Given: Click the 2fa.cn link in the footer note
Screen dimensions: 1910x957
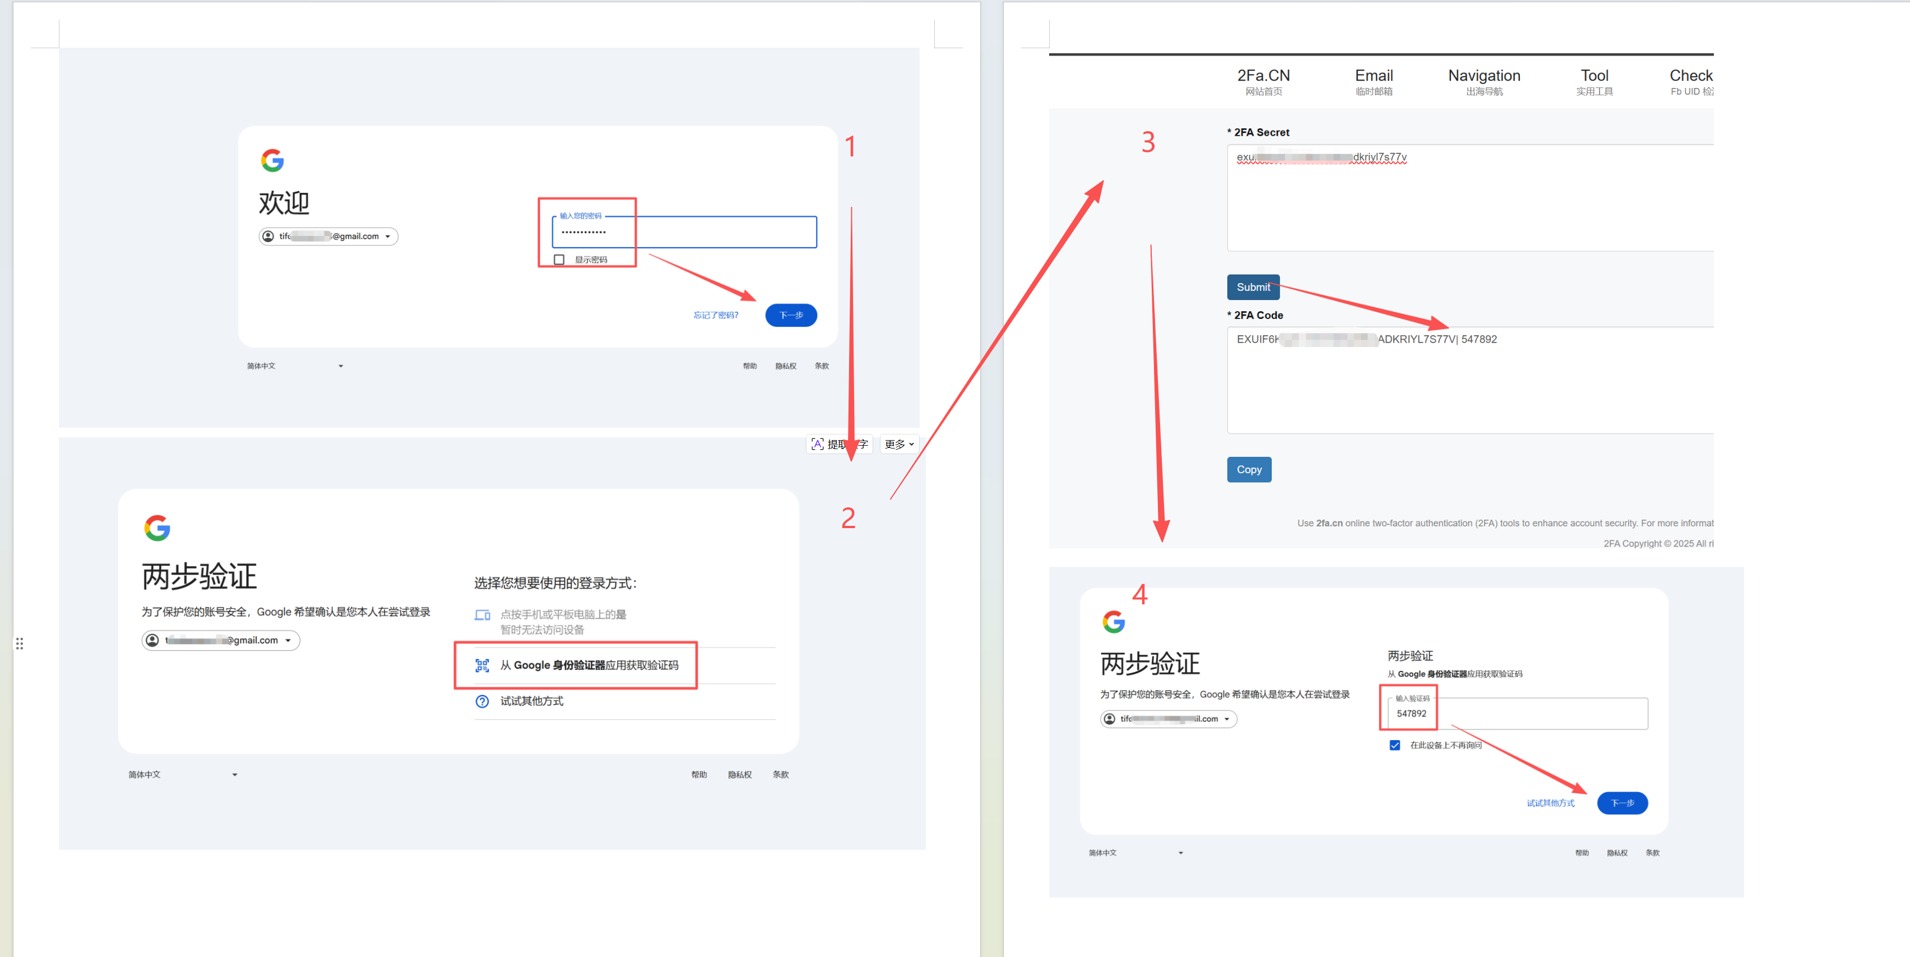Looking at the screenshot, I should point(1329,524).
